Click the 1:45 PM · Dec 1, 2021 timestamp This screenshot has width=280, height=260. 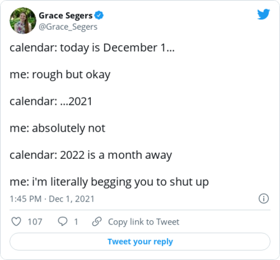coord(52,199)
